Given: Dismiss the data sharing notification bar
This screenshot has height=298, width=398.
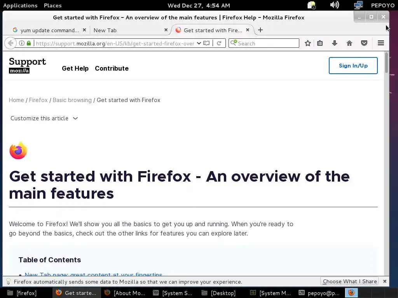Looking at the screenshot, I should [384, 282].
